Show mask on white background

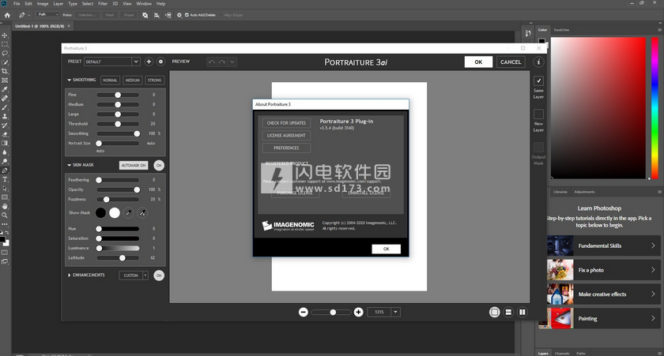point(115,212)
